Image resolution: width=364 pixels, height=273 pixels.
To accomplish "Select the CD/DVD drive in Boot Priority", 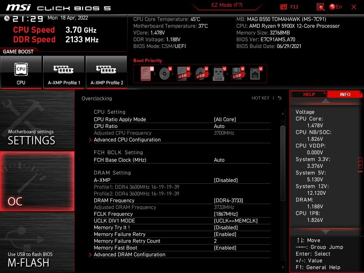I will [164, 73].
